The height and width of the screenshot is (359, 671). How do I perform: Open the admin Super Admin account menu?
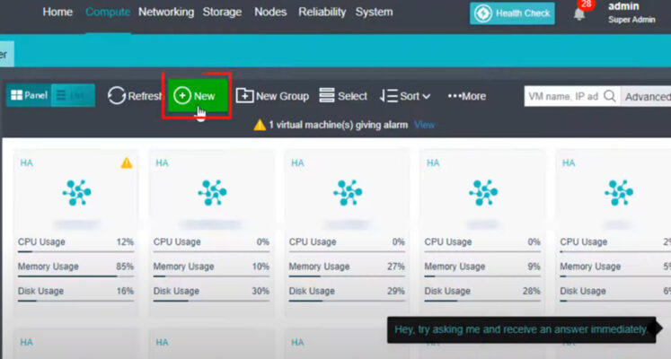click(x=631, y=13)
